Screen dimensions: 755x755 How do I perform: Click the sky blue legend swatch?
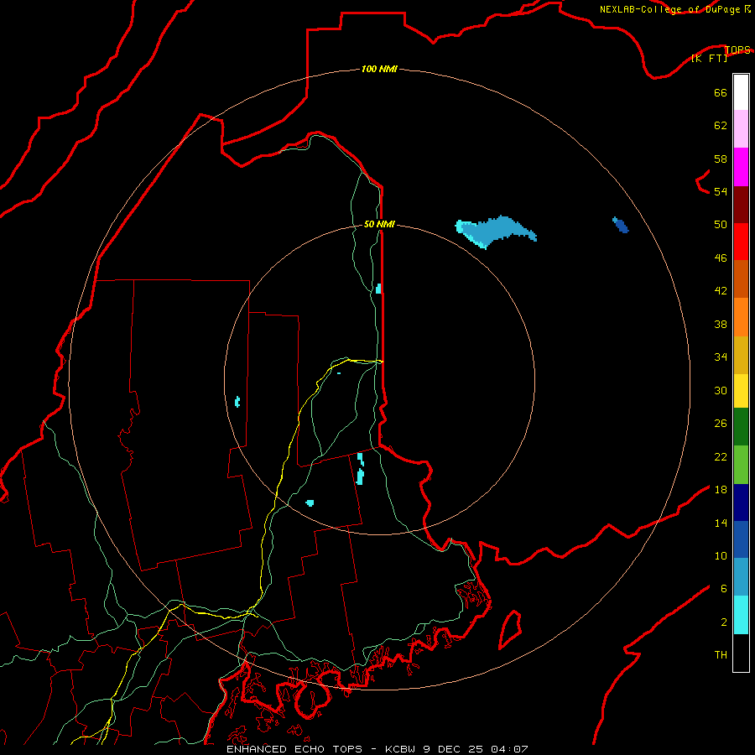coord(741,577)
